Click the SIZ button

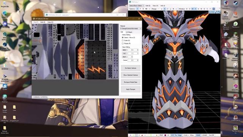point(125,53)
